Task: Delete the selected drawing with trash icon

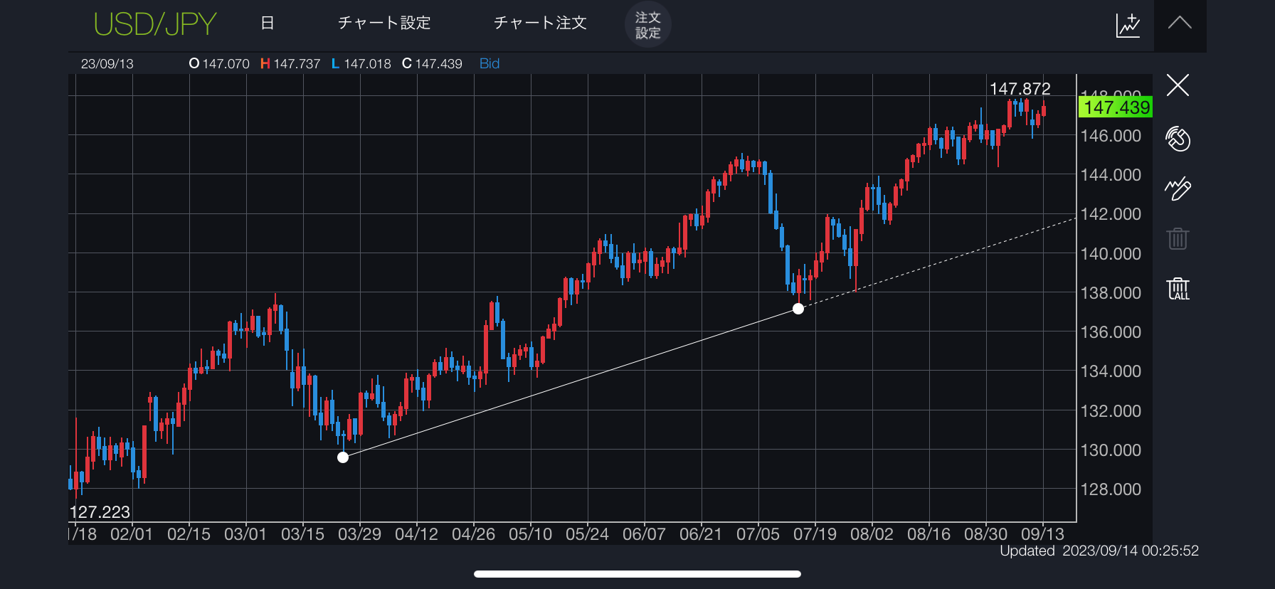Action: [1178, 238]
